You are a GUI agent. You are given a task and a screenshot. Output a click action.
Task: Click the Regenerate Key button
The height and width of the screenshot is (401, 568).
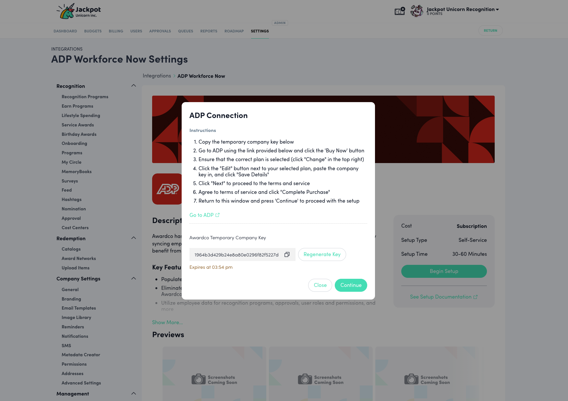[x=322, y=254]
